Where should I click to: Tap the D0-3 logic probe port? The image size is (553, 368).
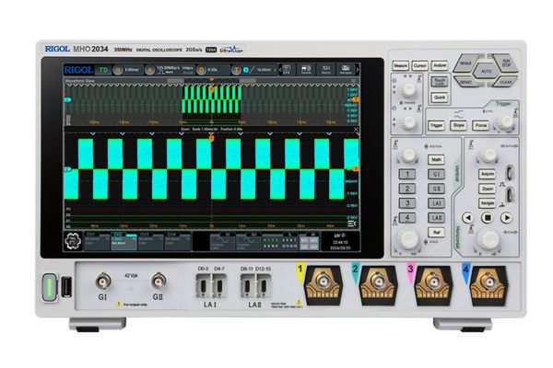pyautogui.click(x=204, y=285)
